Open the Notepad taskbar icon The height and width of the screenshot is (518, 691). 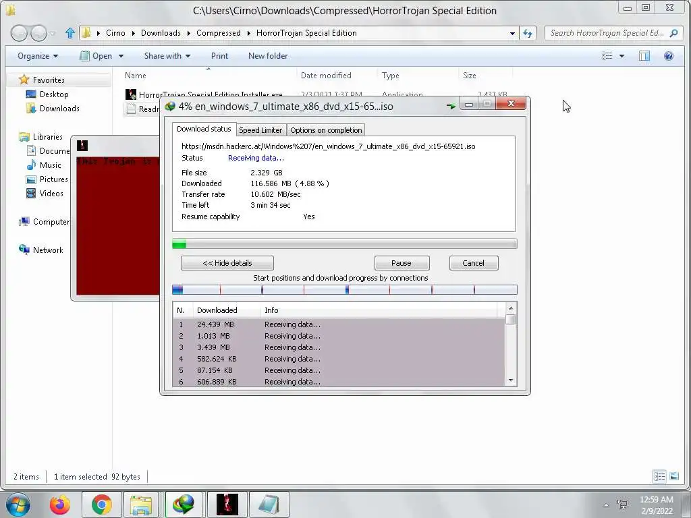(x=269, y=505)
